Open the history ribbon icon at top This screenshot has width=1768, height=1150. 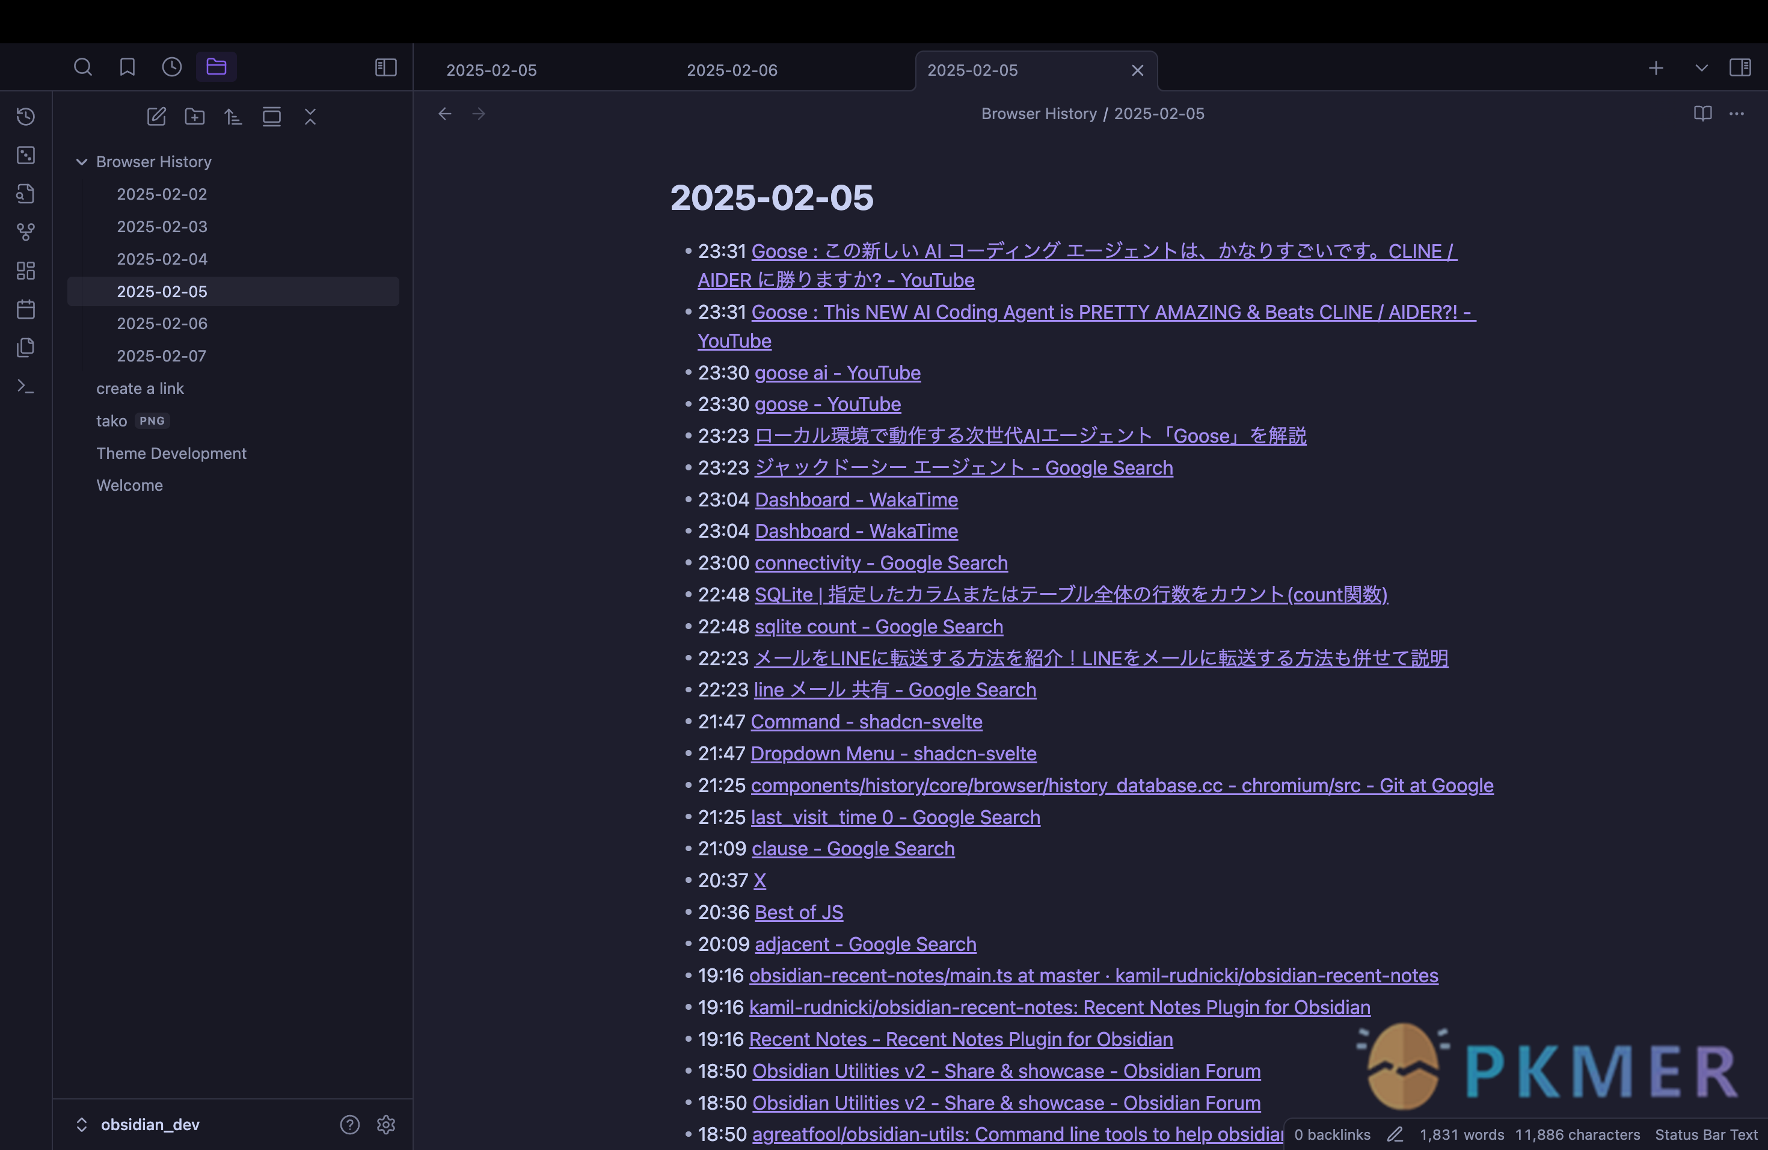pyautogui.click(x=26, y=117)
